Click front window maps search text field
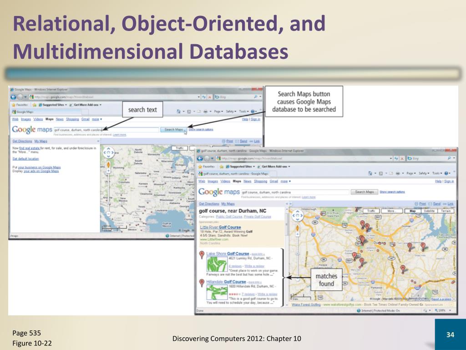466x350 pixels. [x=295, y=192]
